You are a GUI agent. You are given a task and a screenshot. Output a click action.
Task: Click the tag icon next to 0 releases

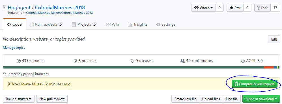tap(132, 61)
